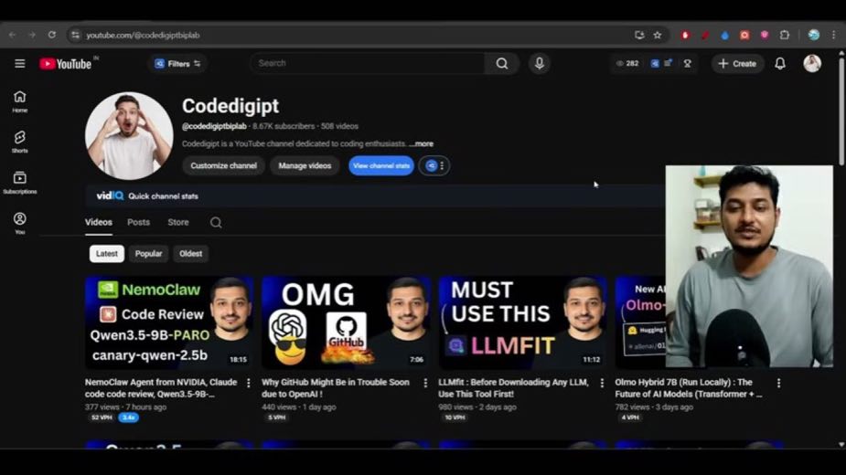Click the Create button

[x=737, y=64]
